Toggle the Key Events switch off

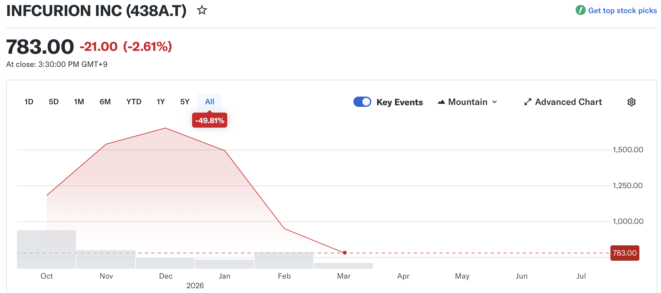click(362, 102)
